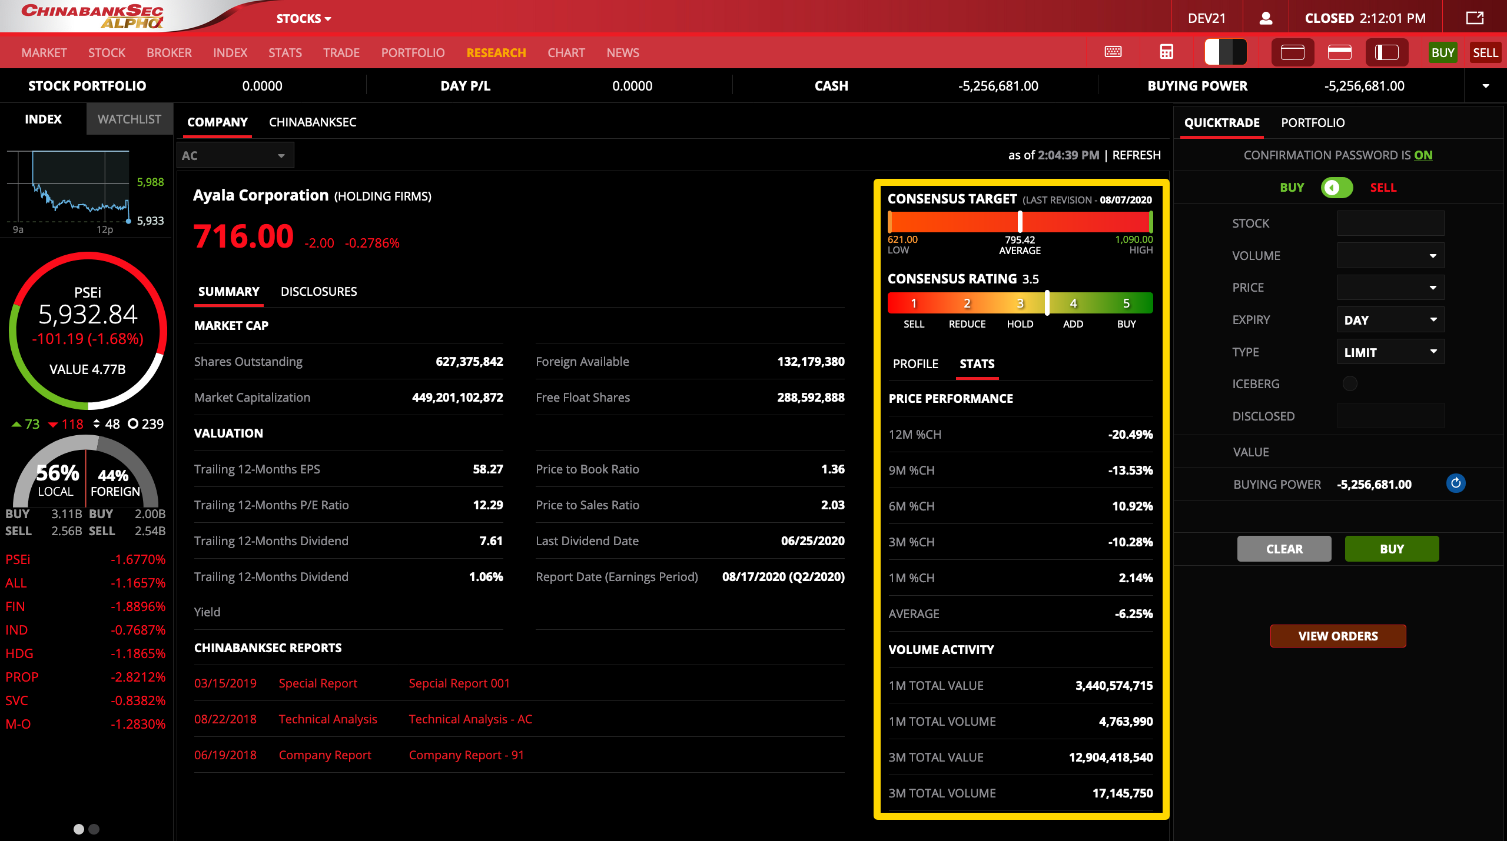Open the VOLUME dropdown in Quicktrade

pyautogui.click(x=1390, y=256)
